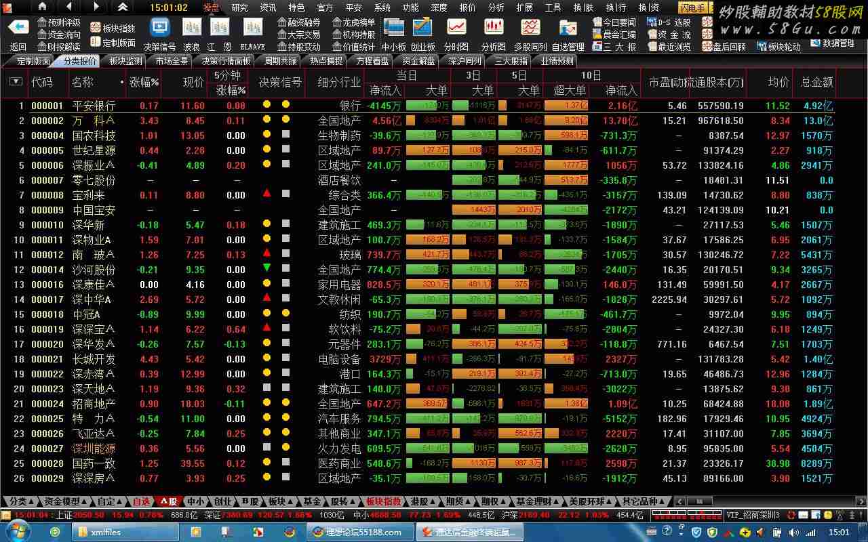Viewport: 868px width, 542px height.
Task: Click the right navigation arrow in title bar
Action: point(96,7)
